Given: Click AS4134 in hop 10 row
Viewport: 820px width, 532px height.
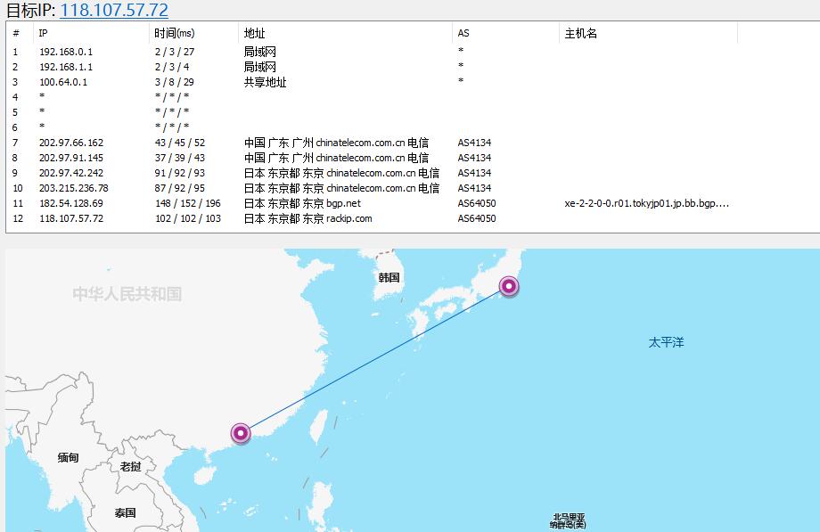Looking at the screenshot, I should tap(474, 188).
